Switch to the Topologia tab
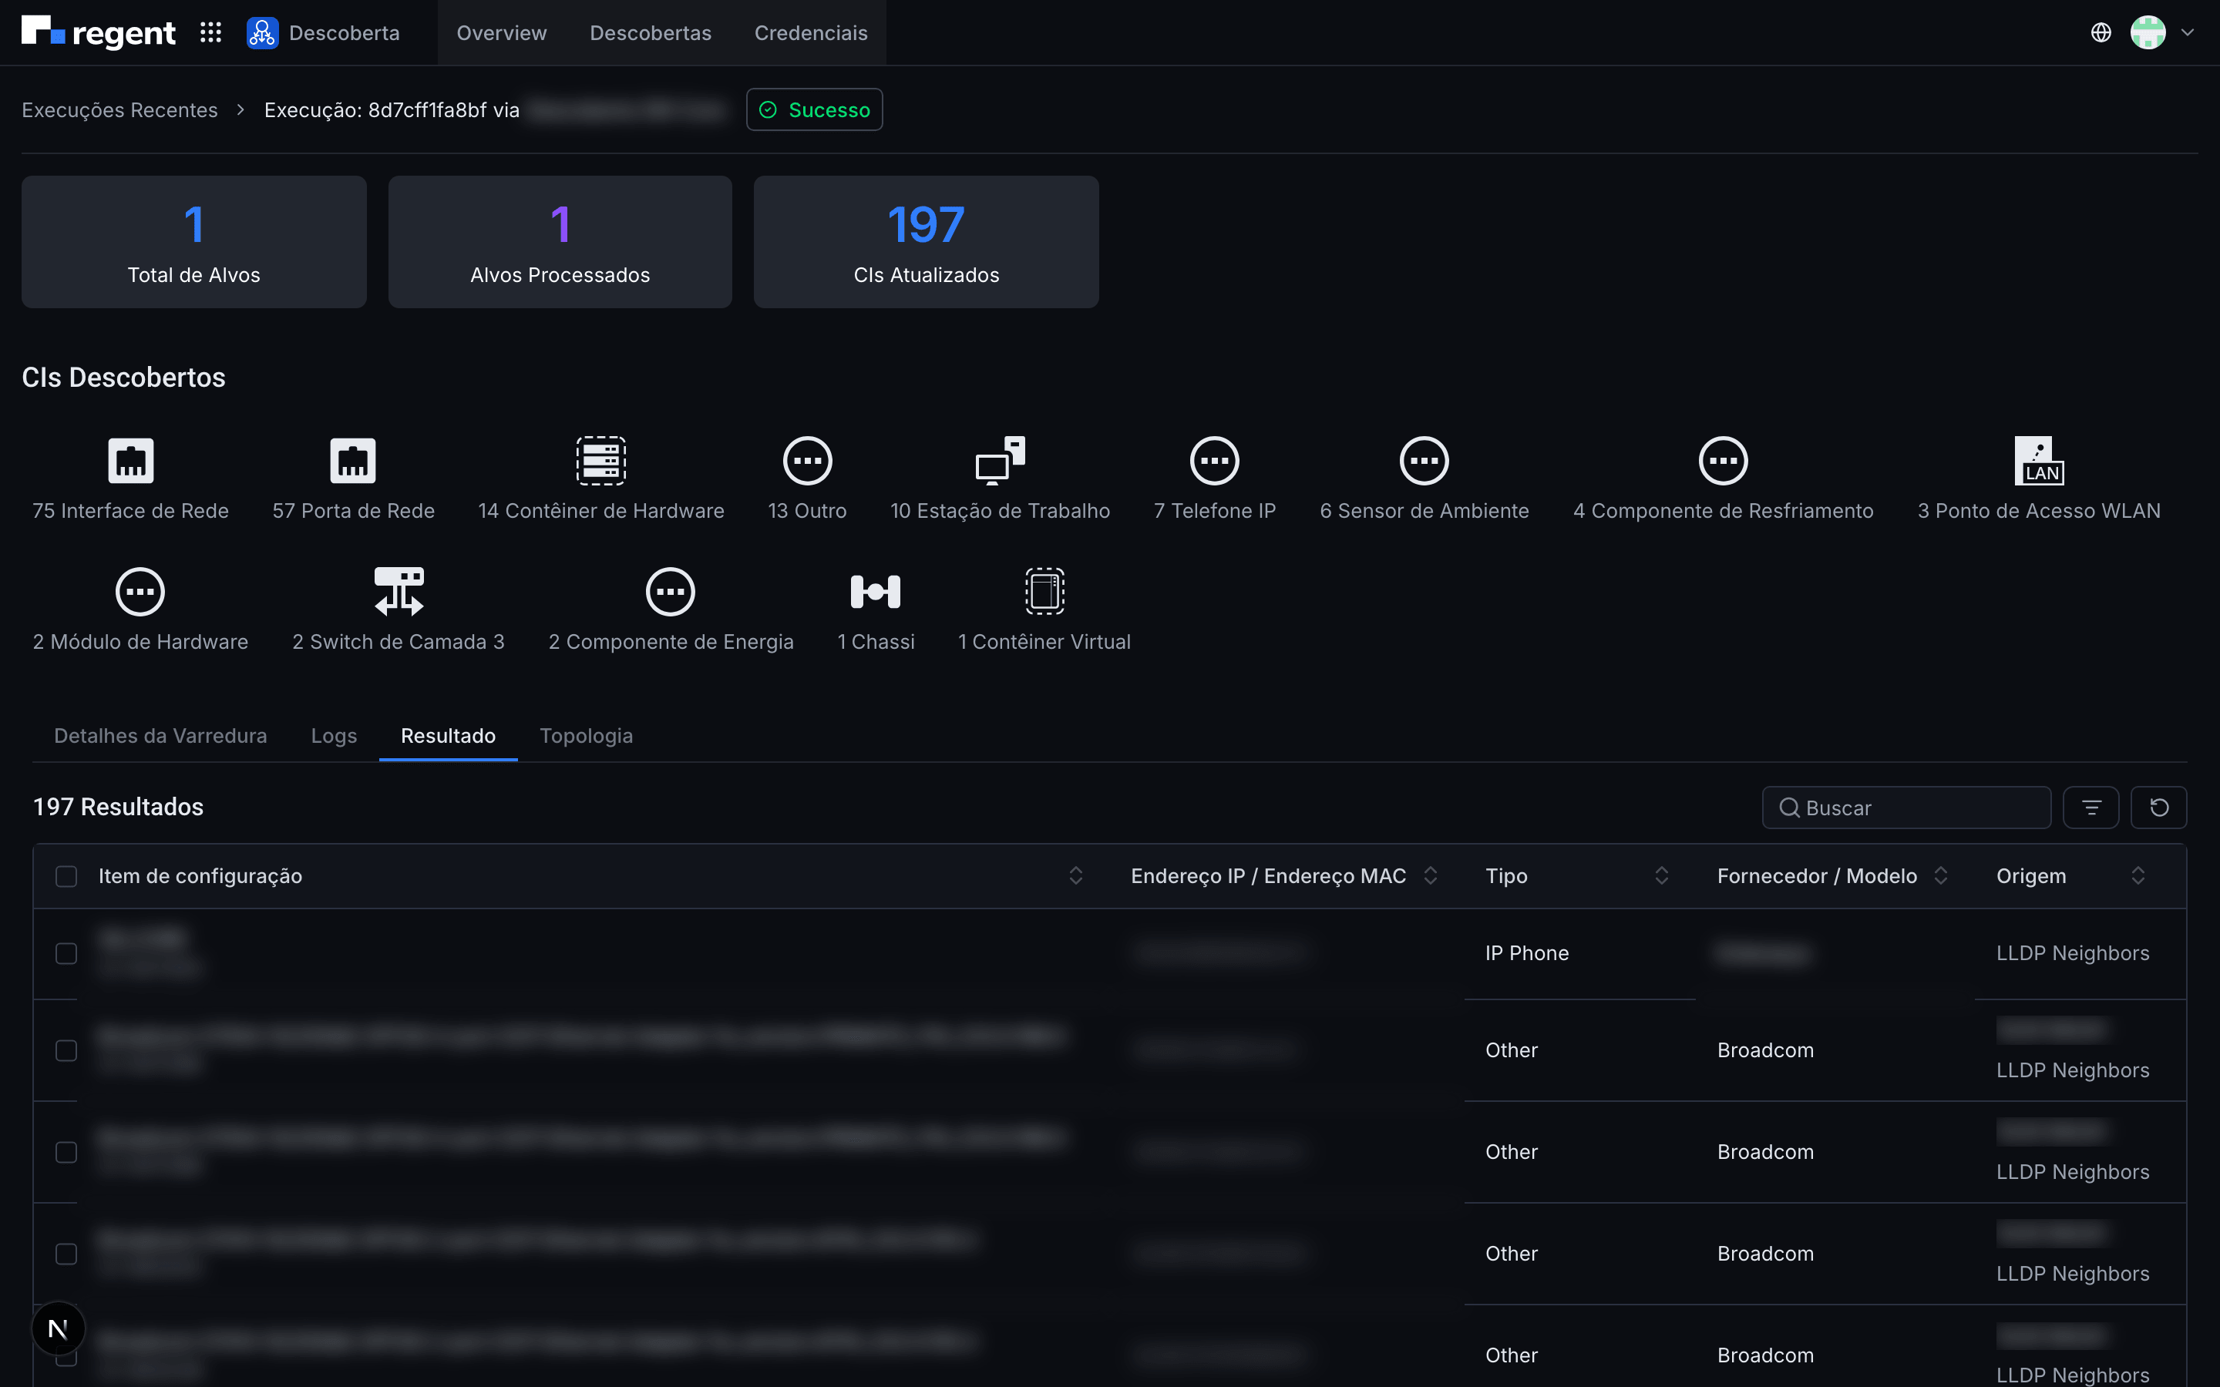Screen dimensions: 2220x1387 click(x=586, y=736)
